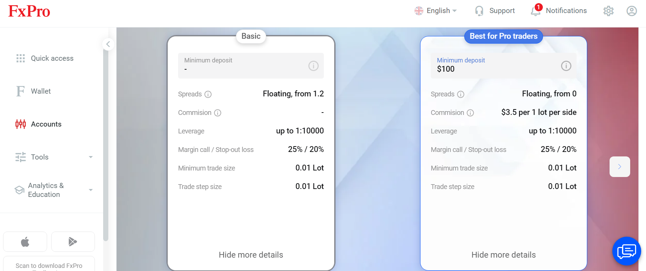Hide more details on Basic card

(251, 255)
